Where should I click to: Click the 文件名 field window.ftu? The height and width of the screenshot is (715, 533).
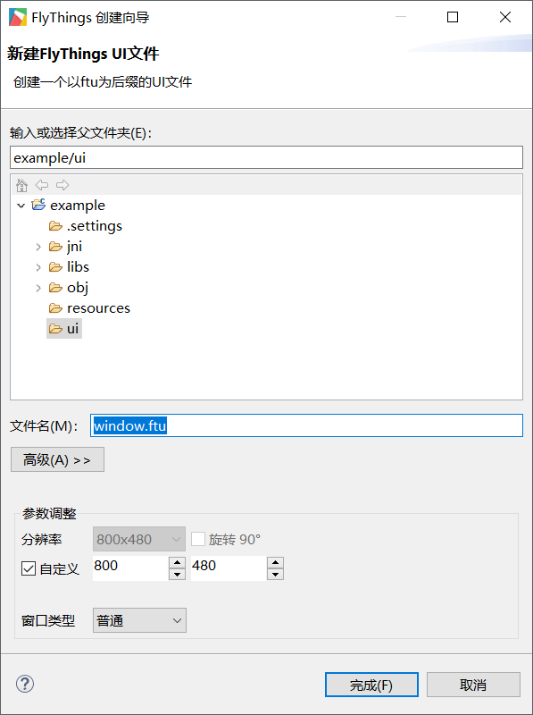306,425
